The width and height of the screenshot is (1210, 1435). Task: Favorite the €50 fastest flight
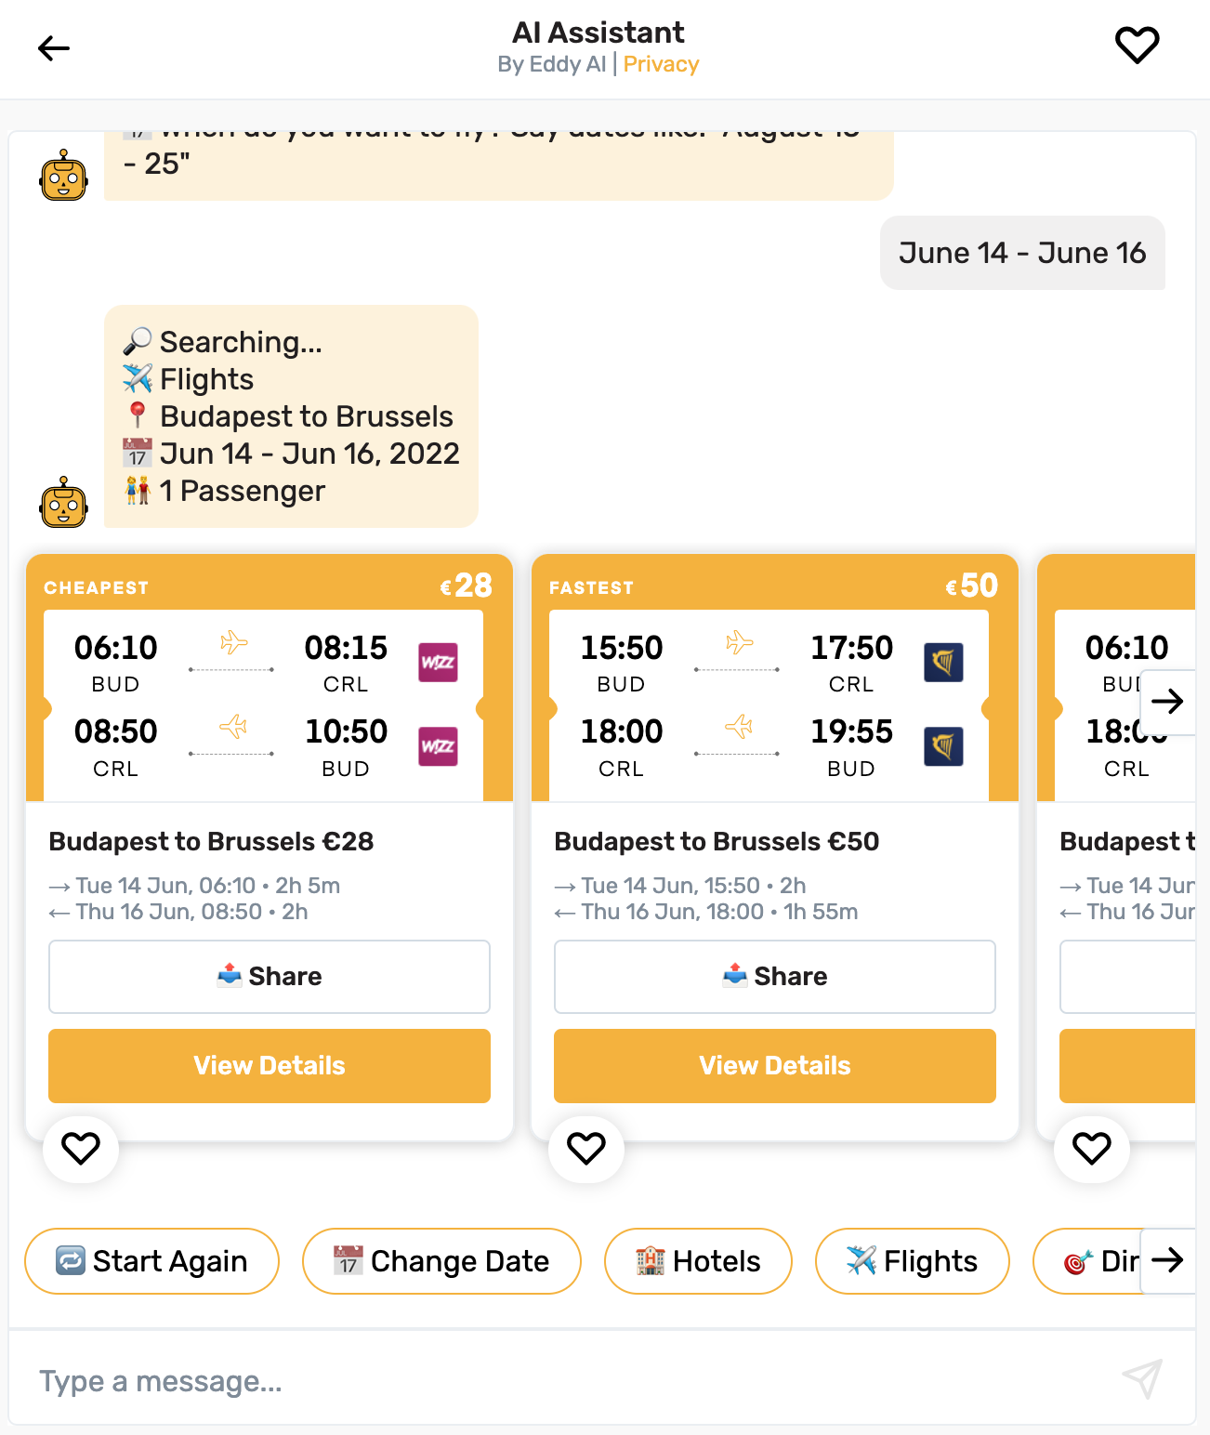coord(585,1150)
